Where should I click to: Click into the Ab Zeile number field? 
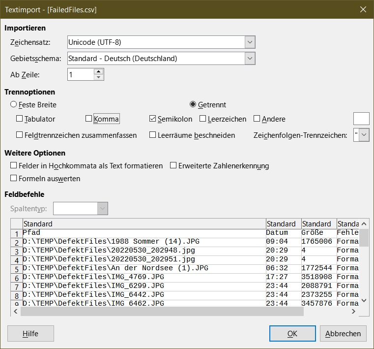pos(81,74)
